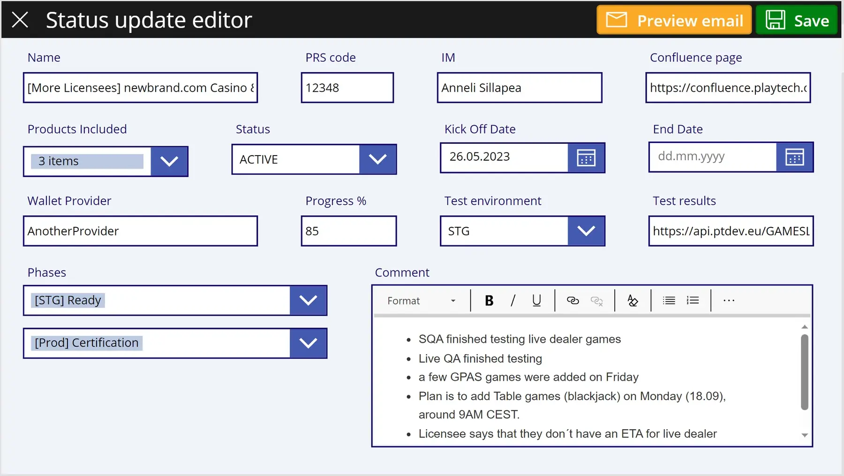Viewport: 844px width, 476px height.
Task: Open the Kick Off Date calendar picker
Action: pyautogui.click(x=586, y=158)
